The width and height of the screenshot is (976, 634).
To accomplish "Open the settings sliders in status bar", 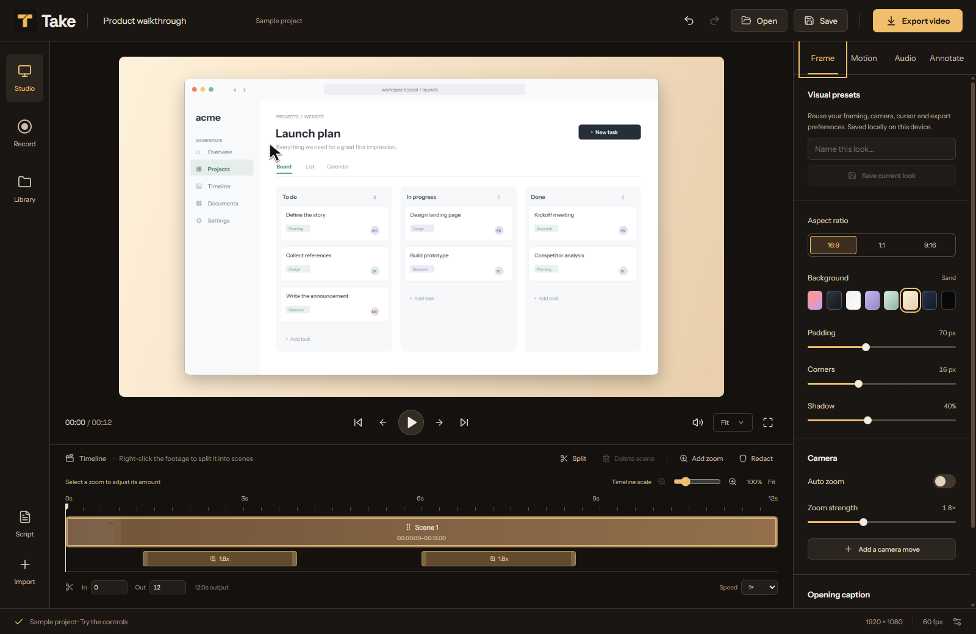I will pyautogui.click(x=957, y=622).
